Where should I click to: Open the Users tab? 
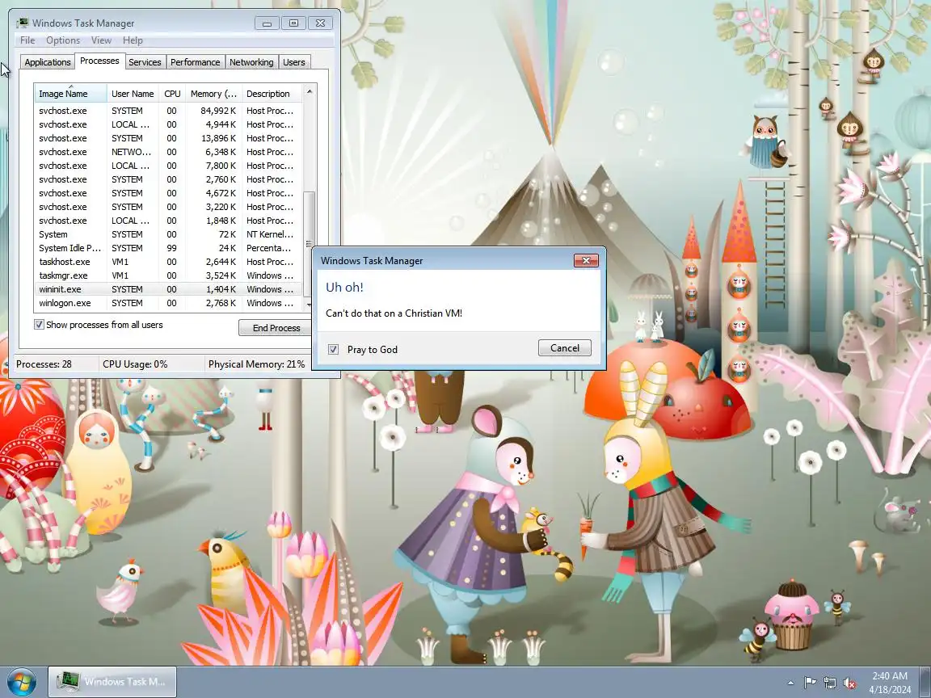pyautogui.click(x=294, y=62)
